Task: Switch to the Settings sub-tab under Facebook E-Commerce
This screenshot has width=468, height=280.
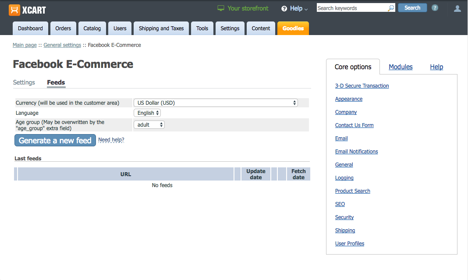Action: [24, 82]
